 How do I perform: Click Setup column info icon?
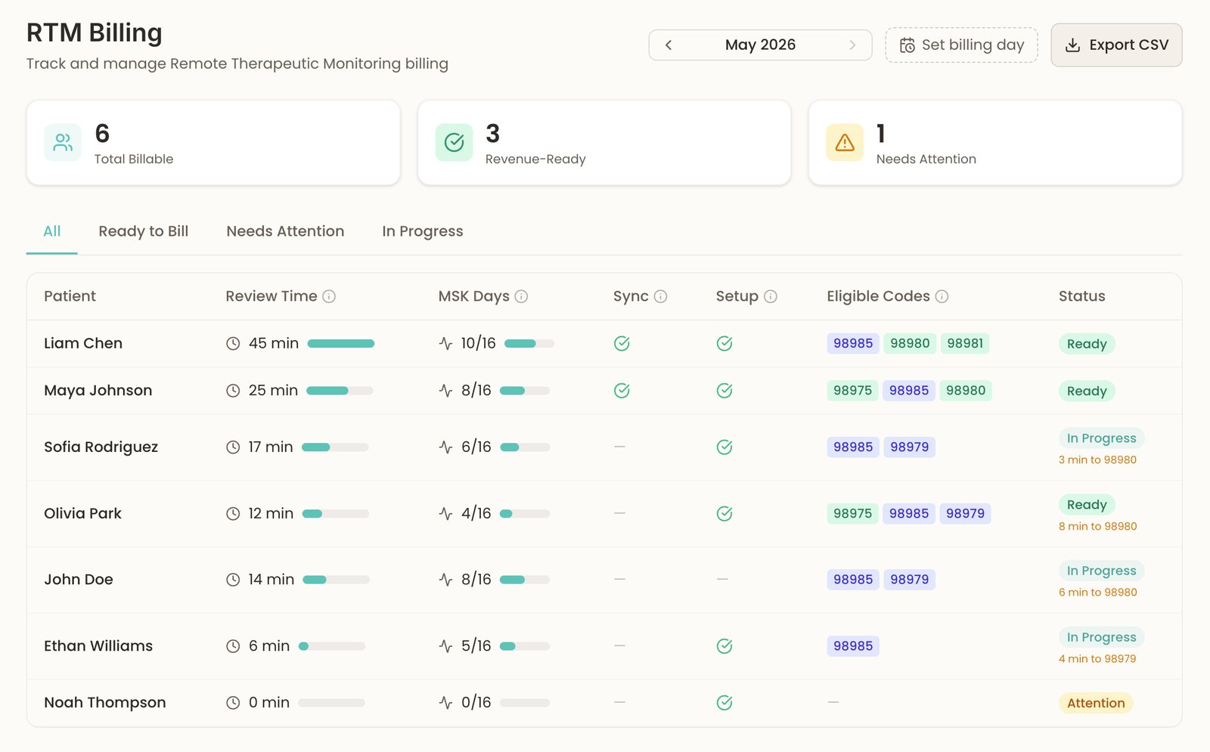(770, 296)
